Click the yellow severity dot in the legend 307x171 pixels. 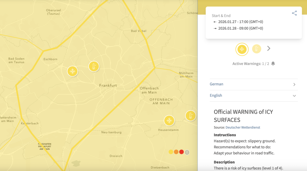click(x=171, y=152)
